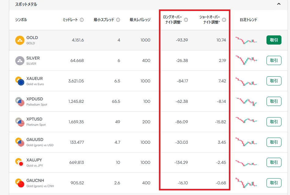Viewport: 290px width, 195px height.
Task: Collapse the スポットメタル section
Action: [x=279, y=4]
